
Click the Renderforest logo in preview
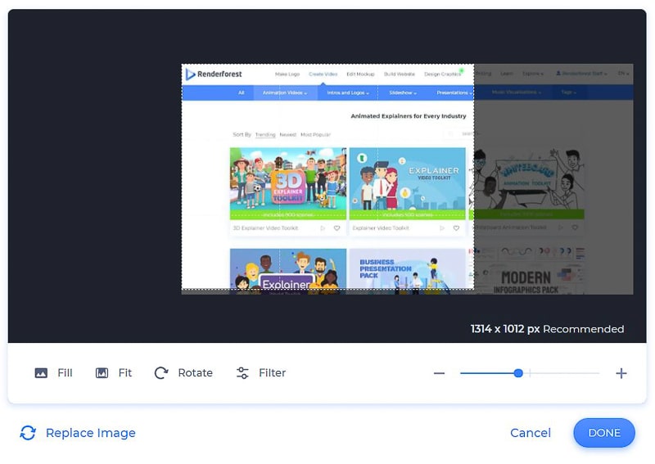coord(214,74)
